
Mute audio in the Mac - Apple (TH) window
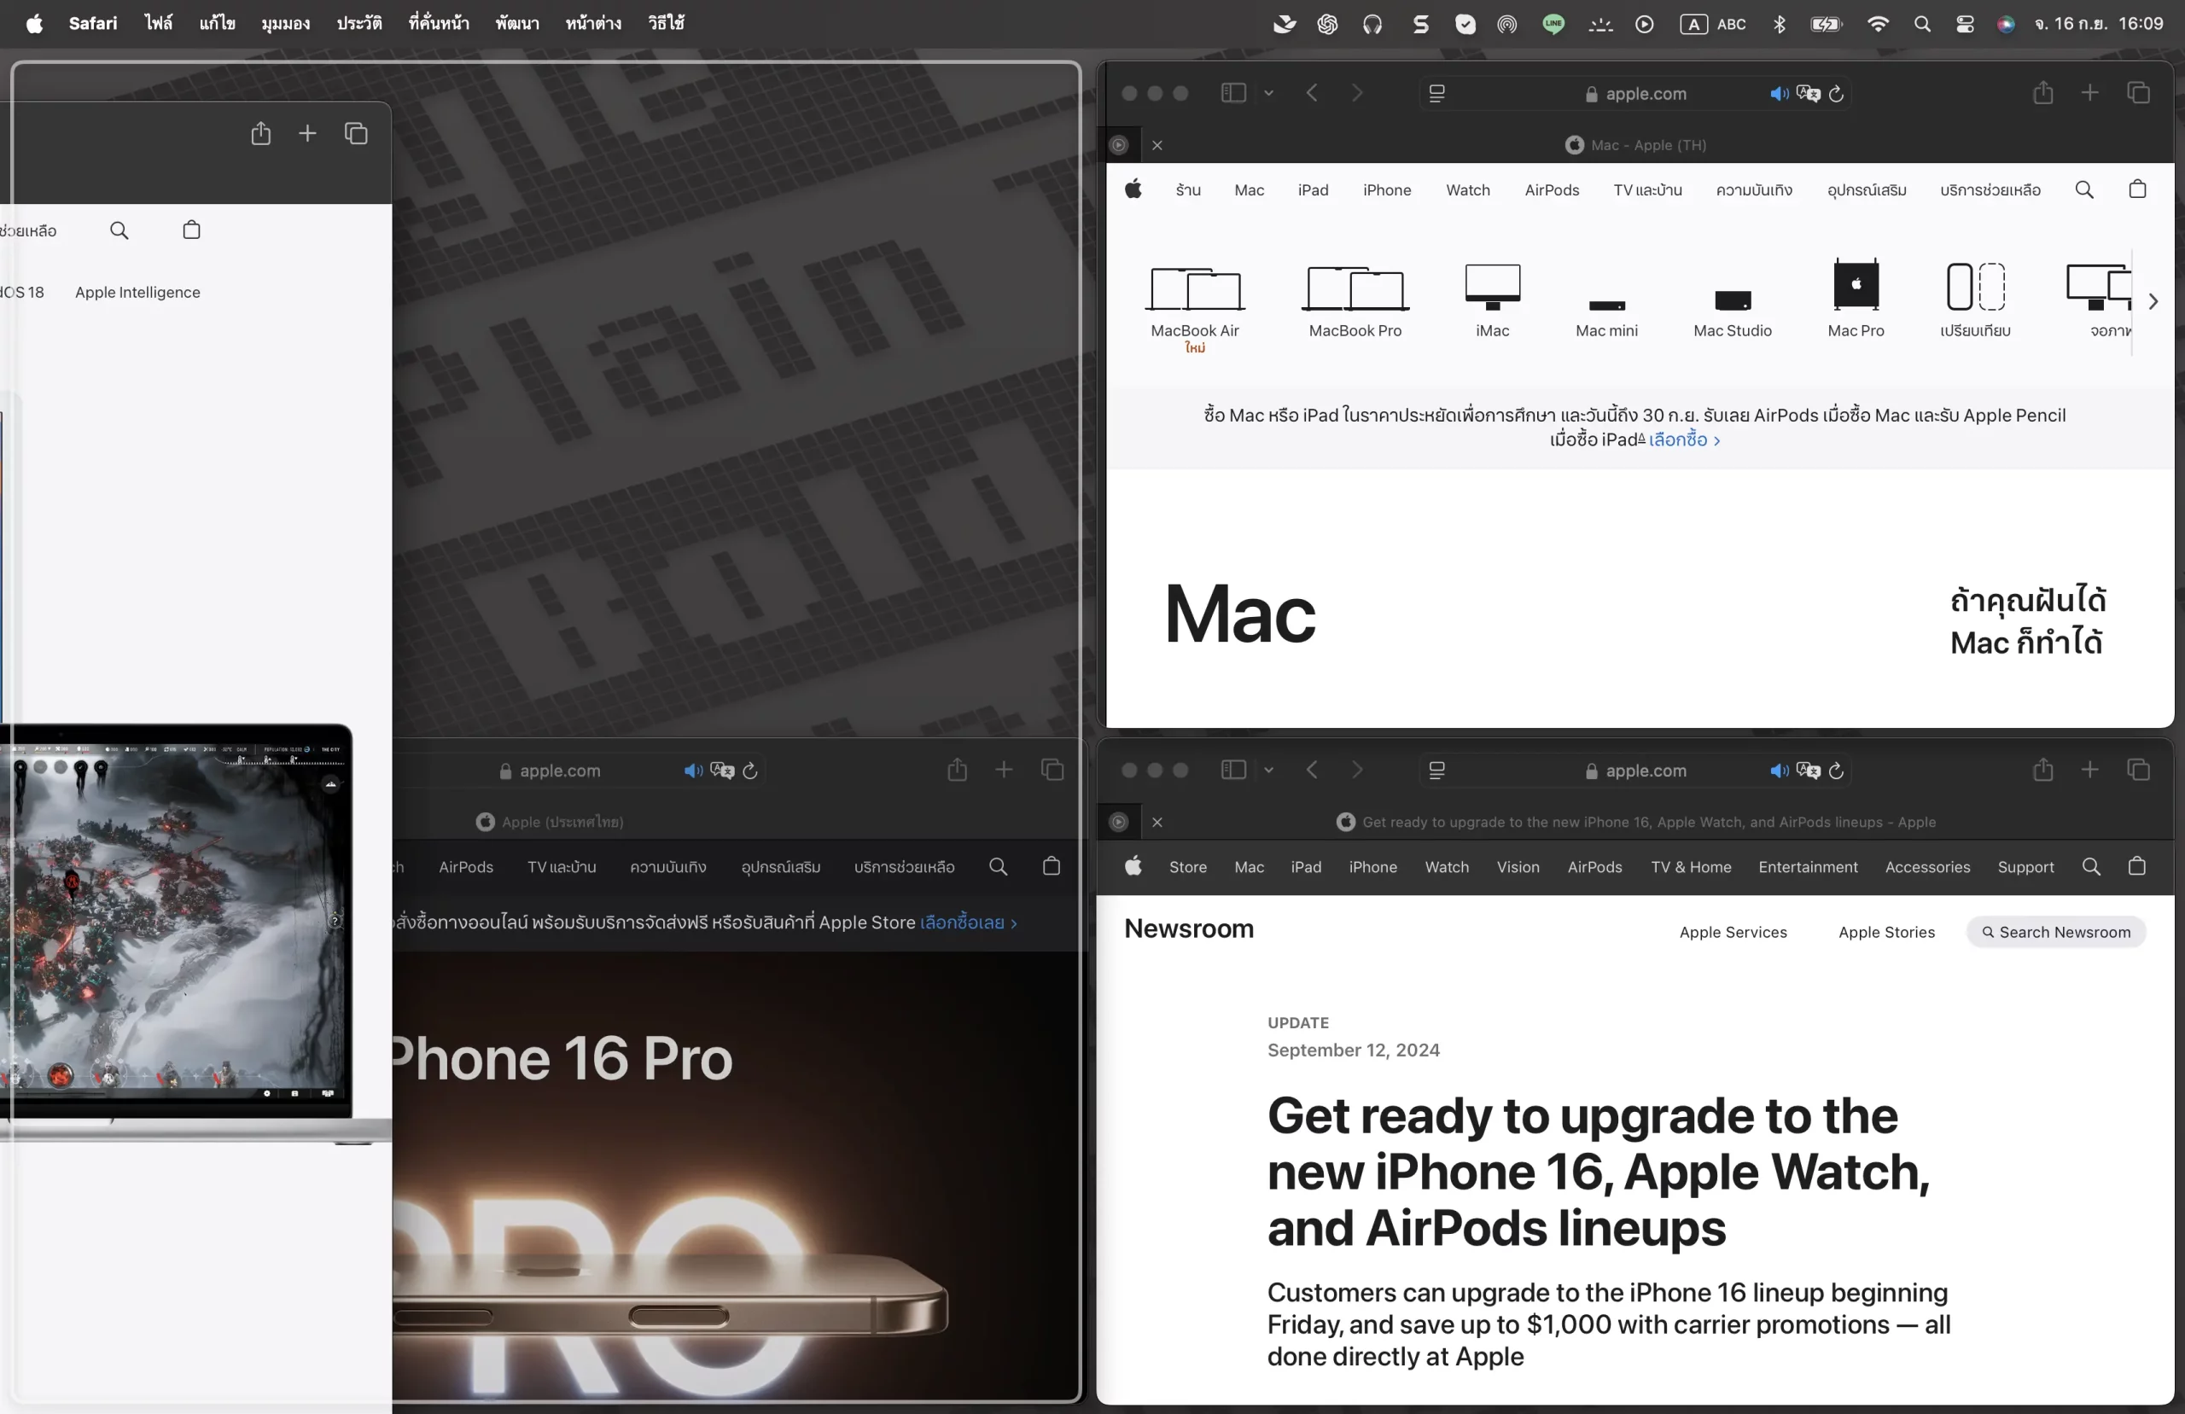click(1778, 94)
